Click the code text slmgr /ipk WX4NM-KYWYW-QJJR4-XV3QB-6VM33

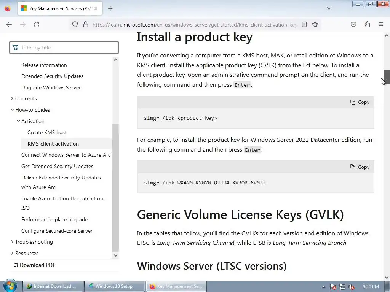(205, 183)
